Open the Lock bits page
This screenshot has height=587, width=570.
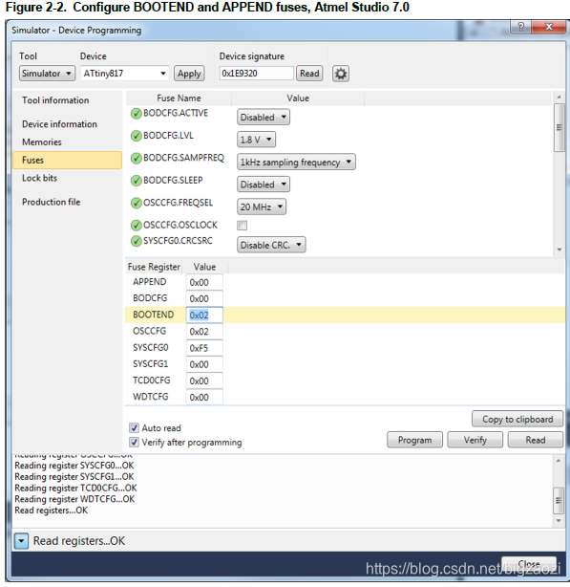click(39, 178)
